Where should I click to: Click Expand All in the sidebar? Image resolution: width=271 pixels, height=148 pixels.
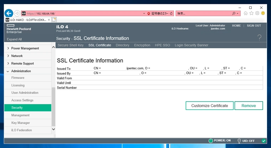tap(14, 39)
